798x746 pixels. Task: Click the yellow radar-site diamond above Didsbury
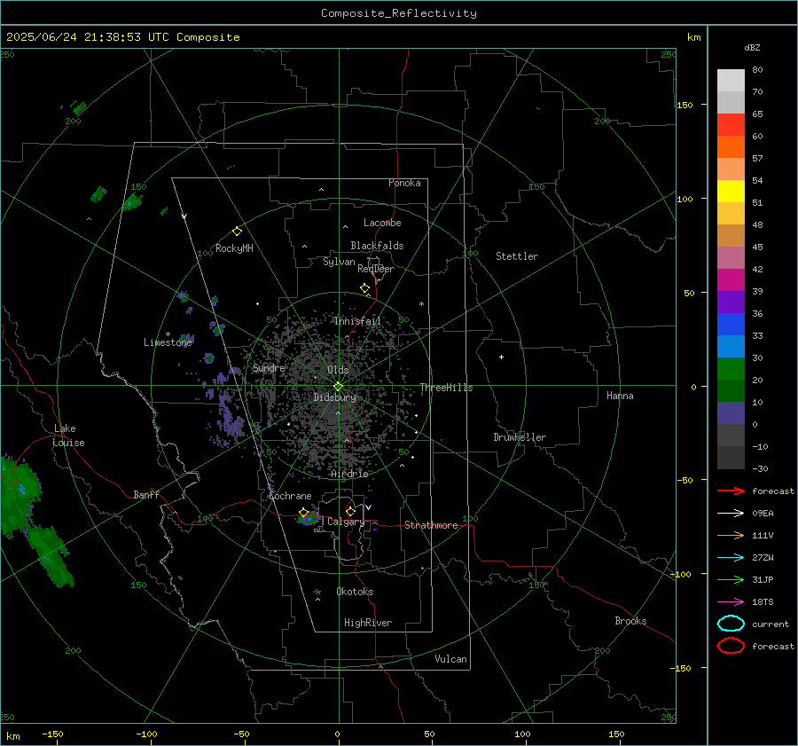pos(338,387)
